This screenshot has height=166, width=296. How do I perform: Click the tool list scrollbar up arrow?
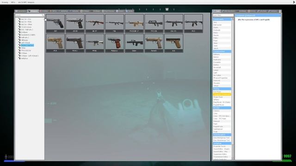click(x=232, y=19)
